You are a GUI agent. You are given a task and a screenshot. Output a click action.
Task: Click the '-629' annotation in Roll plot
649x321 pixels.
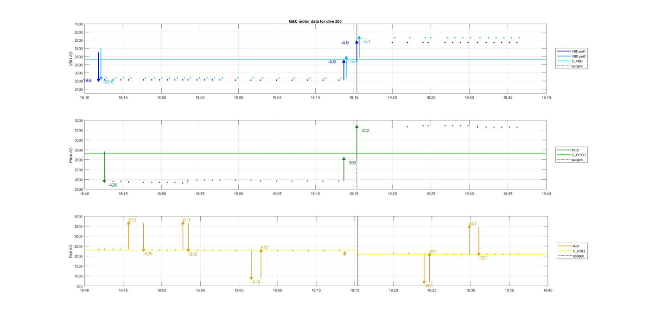pyautogui.click(x=148, y=254)
